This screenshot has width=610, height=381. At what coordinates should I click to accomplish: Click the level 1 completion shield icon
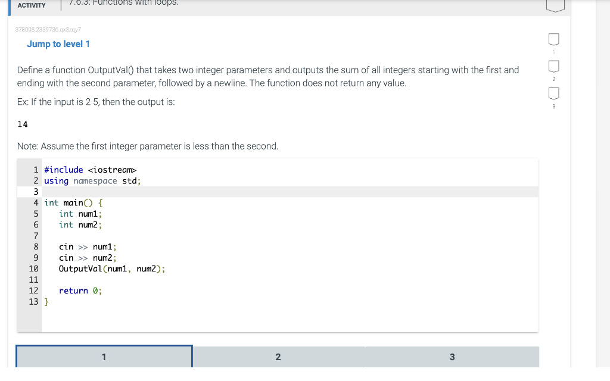tap(553, 39)
